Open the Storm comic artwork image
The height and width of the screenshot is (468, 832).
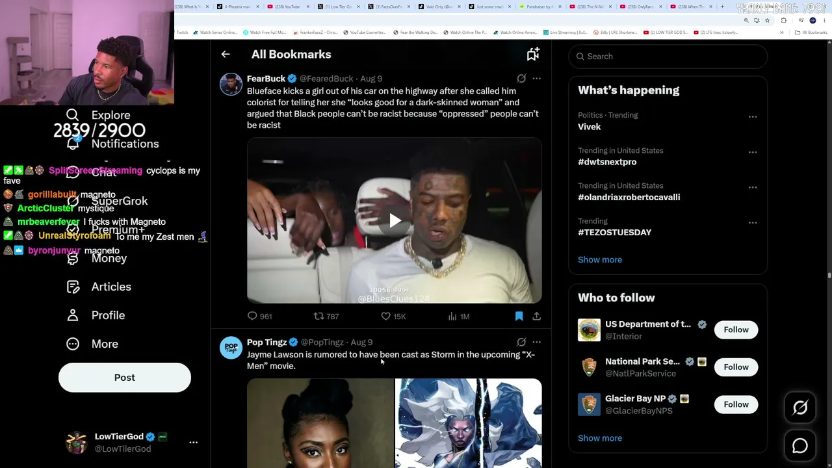[x=469, y=423]
